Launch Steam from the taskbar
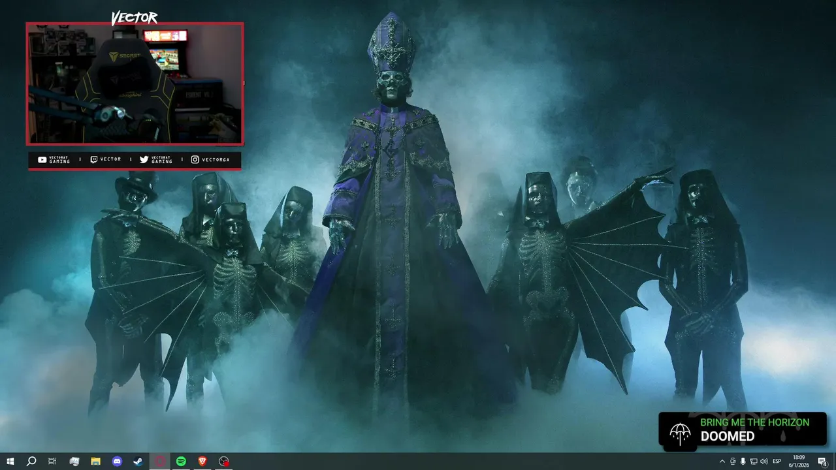This screenshot has width=836, height=470. point(138,462)
